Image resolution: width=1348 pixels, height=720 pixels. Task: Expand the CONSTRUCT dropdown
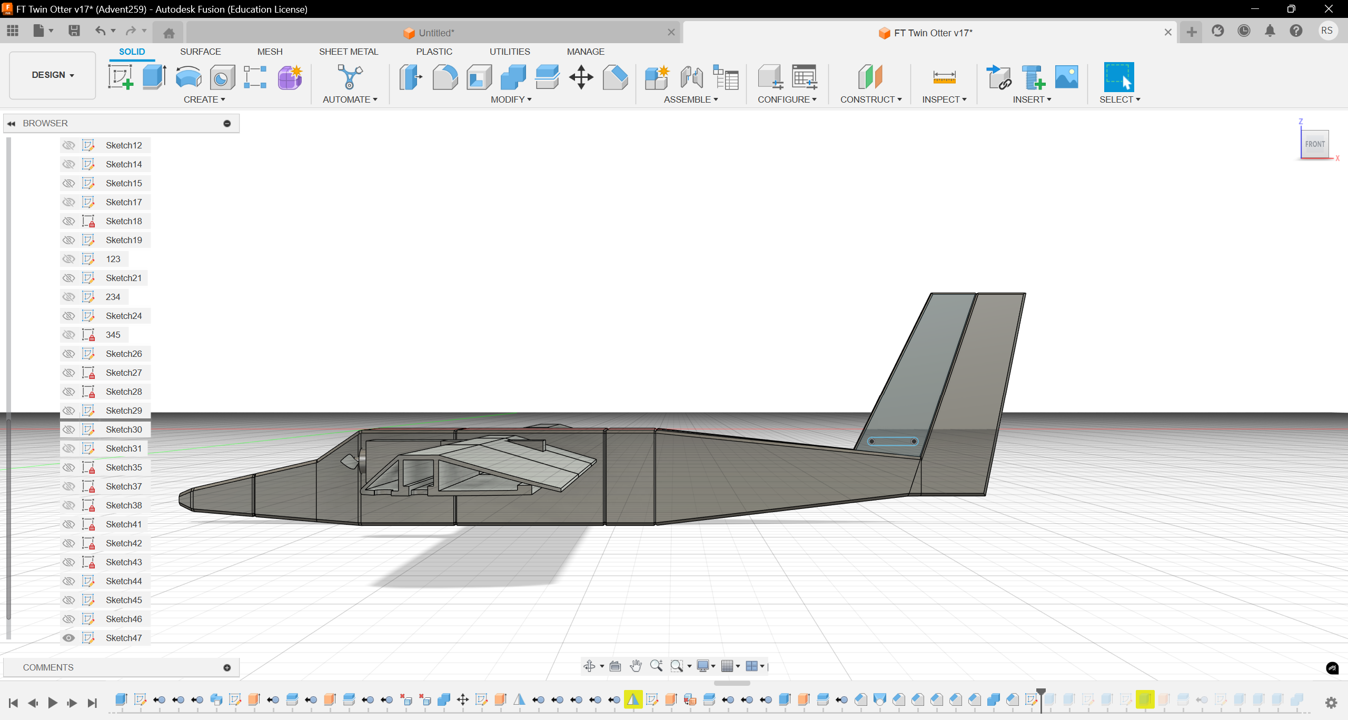(x=871, y=99)
